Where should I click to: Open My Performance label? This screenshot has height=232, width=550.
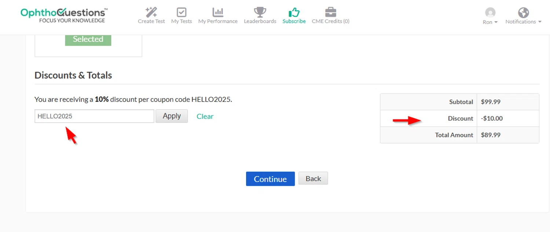[218, 21]
